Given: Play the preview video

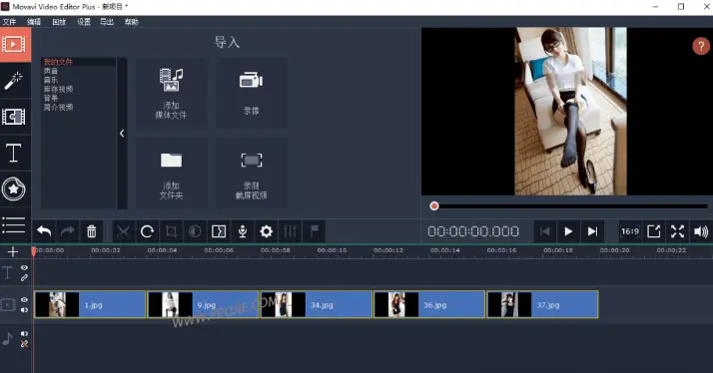Looking at the screenshot, I should 568,231.
